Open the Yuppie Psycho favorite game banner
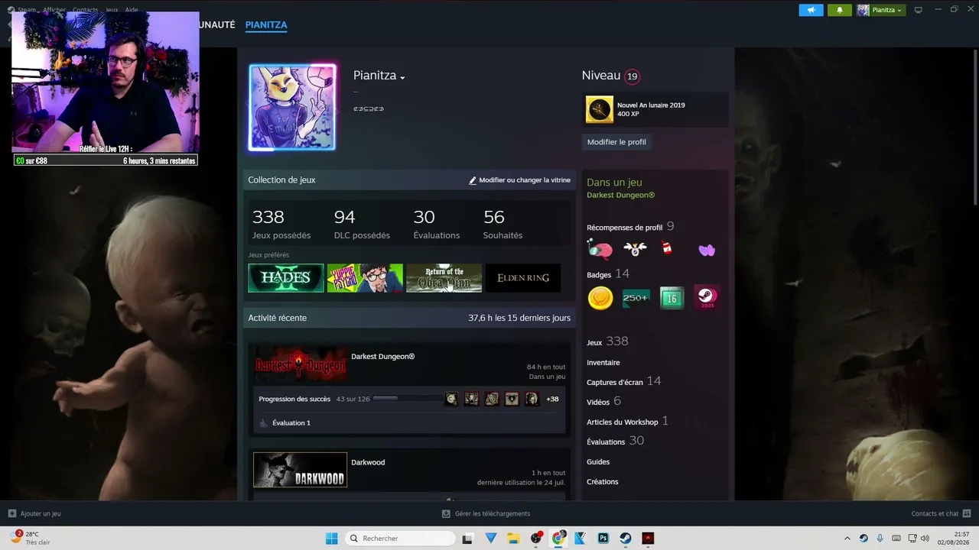The width and height of the screenshot is (979, 550). click(x=365, y=278)
